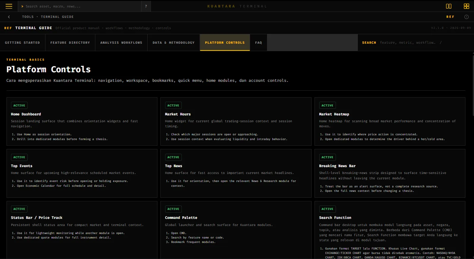
Task: Click "Use Home as session orientation."
Action: (44, 134)
